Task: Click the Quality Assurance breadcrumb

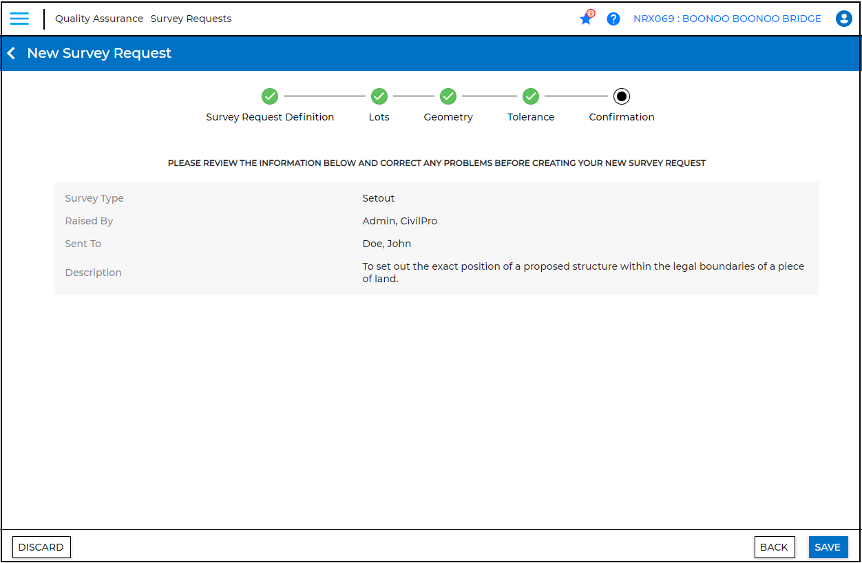Action: coord(99,19)
